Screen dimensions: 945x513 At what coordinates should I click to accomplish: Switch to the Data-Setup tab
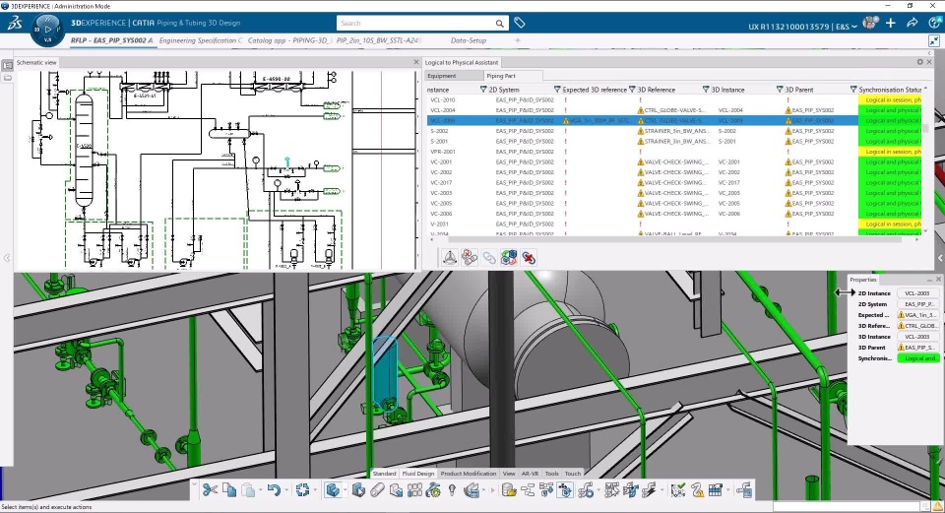click(469, 40)
